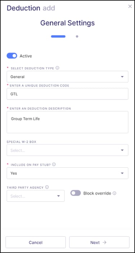The height and width of the screenshot is (253, 135).
Task: Click info icon next to Block override
Action: [x=114, y=193]
